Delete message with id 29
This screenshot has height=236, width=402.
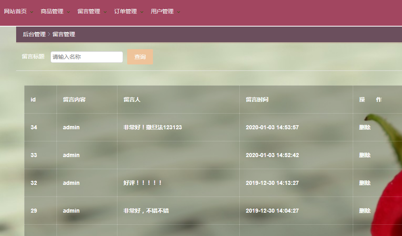coord(365,211)
